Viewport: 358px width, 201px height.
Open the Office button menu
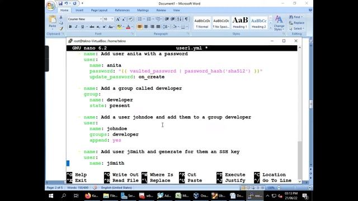50,6
